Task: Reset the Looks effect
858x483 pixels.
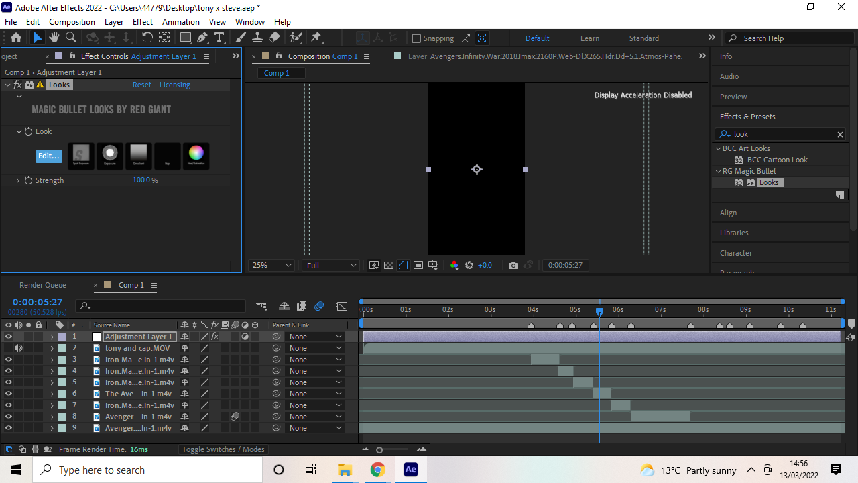Action: tap(141, 85)
